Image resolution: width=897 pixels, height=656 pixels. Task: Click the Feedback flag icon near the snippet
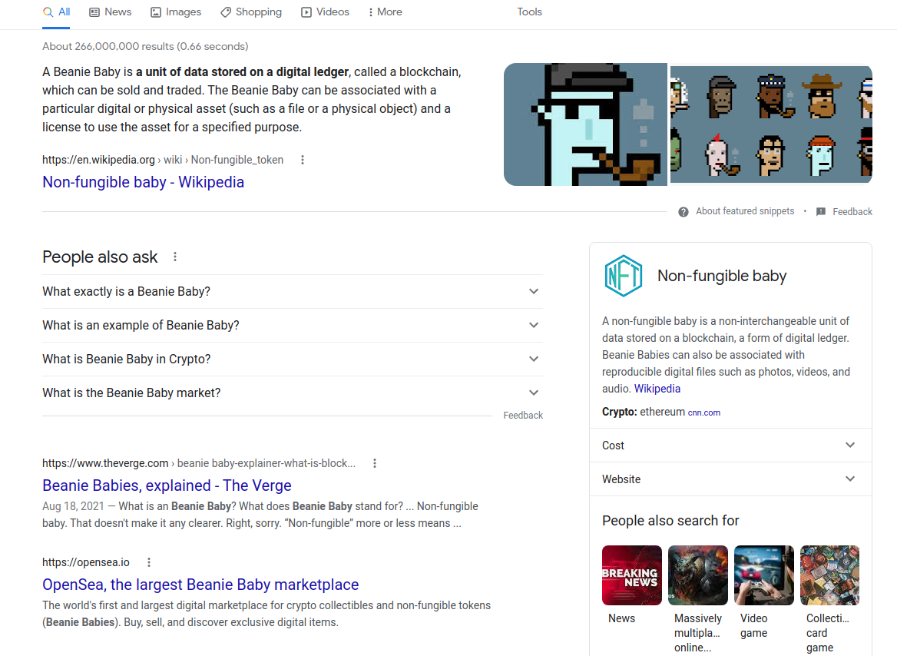tap(821, 212)
